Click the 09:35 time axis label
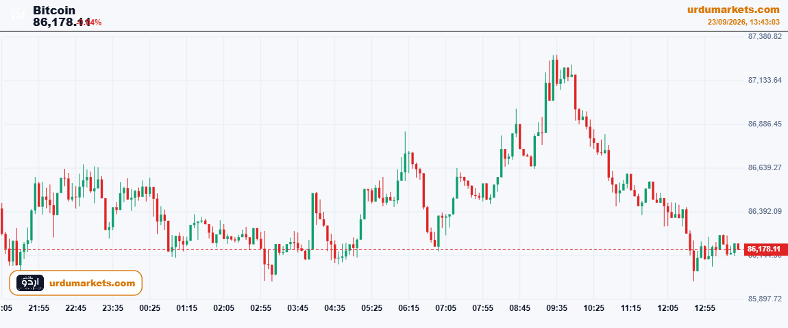 point(557,307)
